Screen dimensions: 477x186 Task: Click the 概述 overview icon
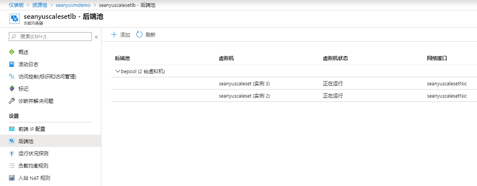[12, 52]
